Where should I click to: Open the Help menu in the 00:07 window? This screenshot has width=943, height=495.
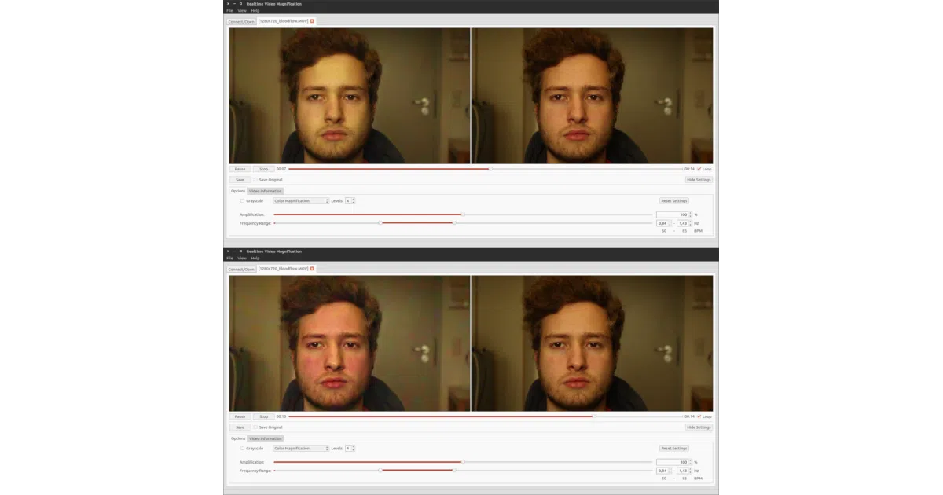click(x=255, y=10)
